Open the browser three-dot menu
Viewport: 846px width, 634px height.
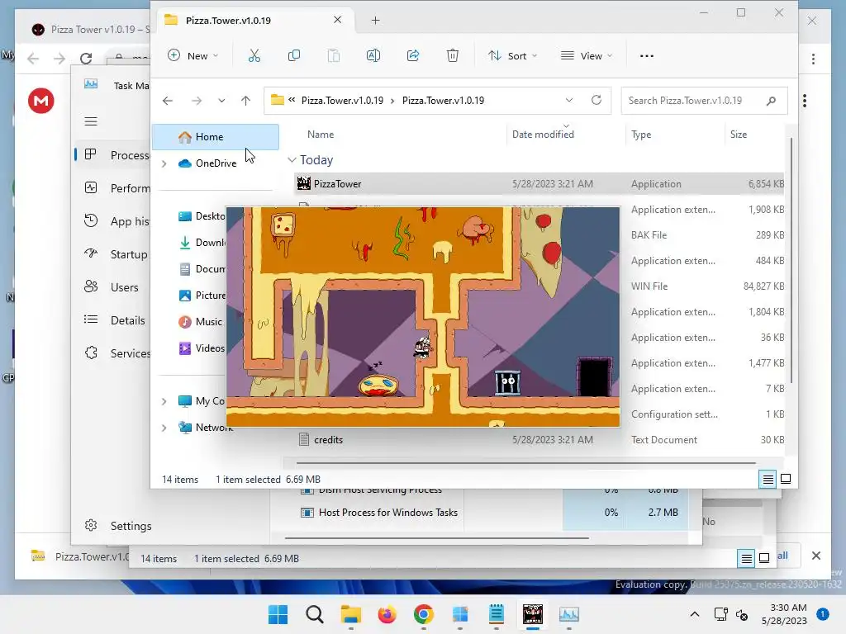coord(813,59)
